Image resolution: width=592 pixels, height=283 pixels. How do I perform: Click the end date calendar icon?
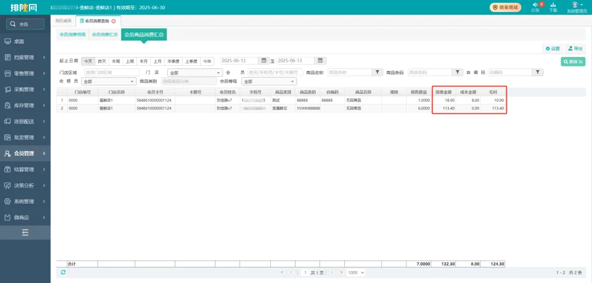tap(321, 61)
